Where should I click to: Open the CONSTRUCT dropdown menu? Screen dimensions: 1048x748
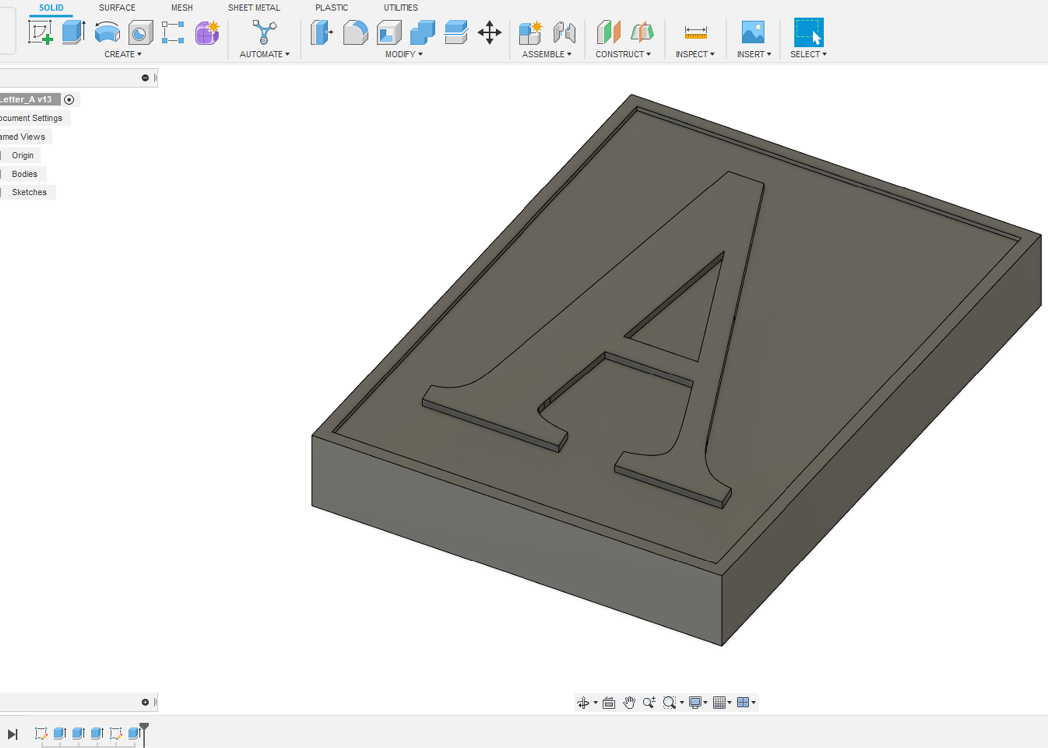[x=623, y=54]
